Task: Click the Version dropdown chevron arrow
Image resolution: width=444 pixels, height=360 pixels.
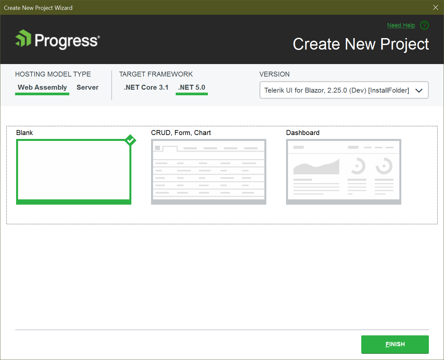Action: pyautogui.click(x=419, y=90)
